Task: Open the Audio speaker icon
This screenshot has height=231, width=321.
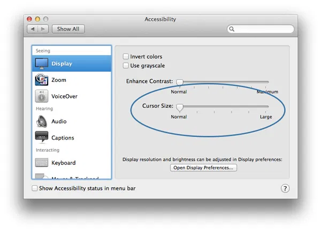Action: click(x=42, y=121)
